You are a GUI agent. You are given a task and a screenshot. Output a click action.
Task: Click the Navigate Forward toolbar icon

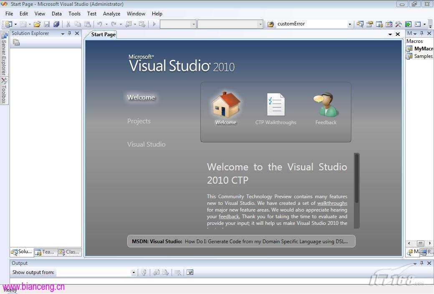pos(142,24)
